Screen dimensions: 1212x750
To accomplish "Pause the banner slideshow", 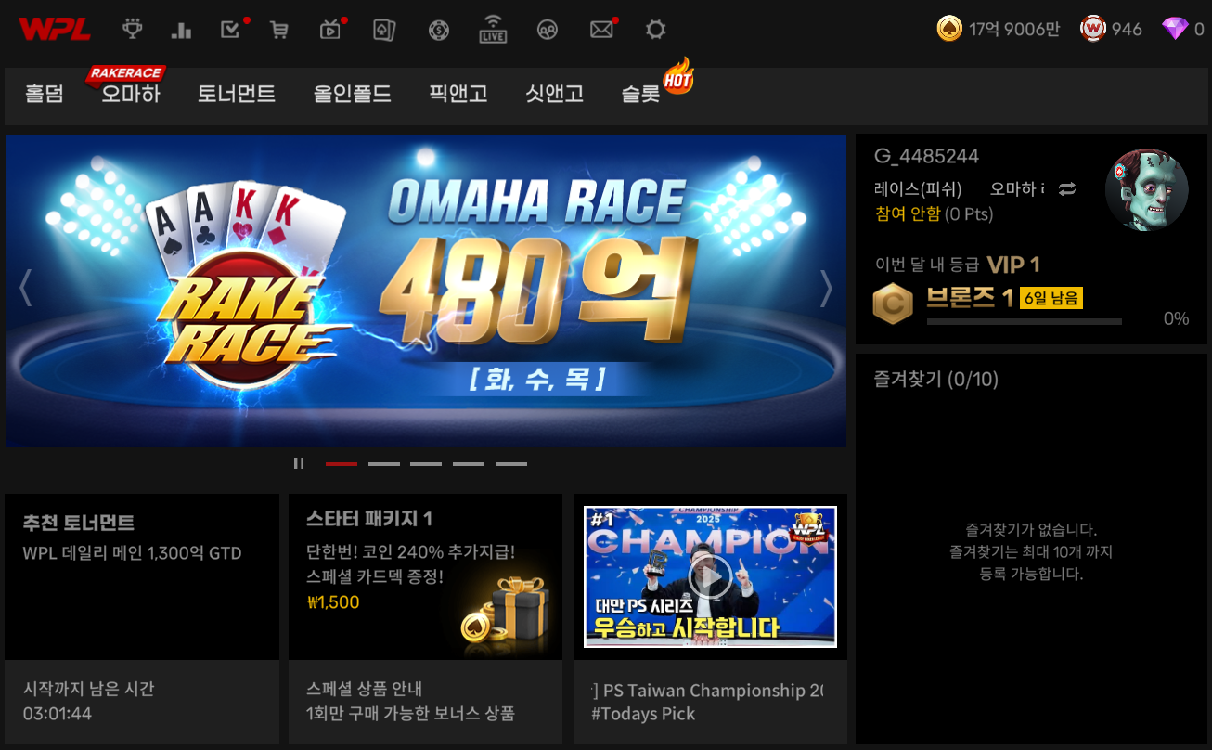I will click(299, 463).
